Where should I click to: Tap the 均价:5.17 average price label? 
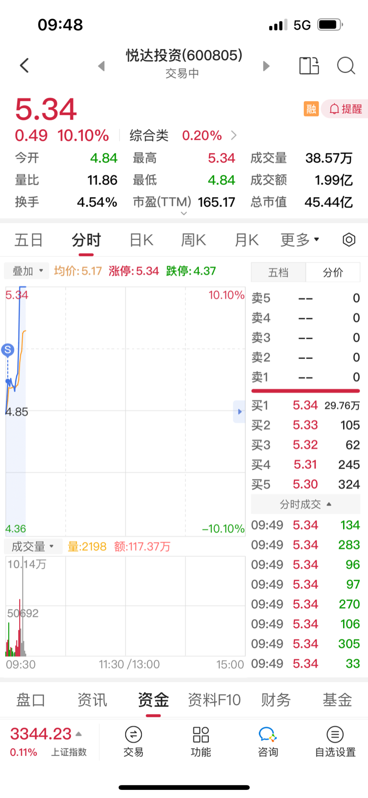(x=78, y=271)
